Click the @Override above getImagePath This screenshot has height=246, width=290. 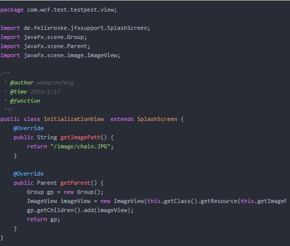coord(28,128)
